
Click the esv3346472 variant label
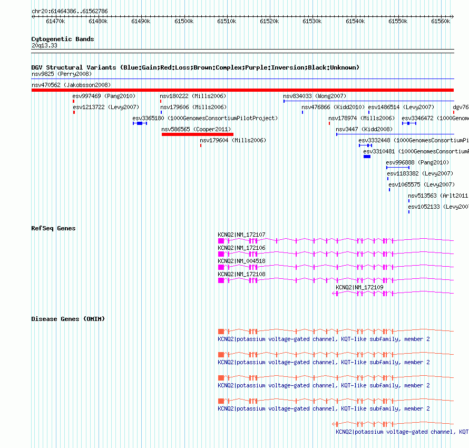pyautogui.click(x=435, y=118)
